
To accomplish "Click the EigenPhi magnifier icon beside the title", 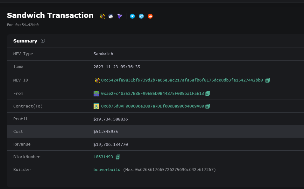I will pyautogui.click(x=103, y=16).
